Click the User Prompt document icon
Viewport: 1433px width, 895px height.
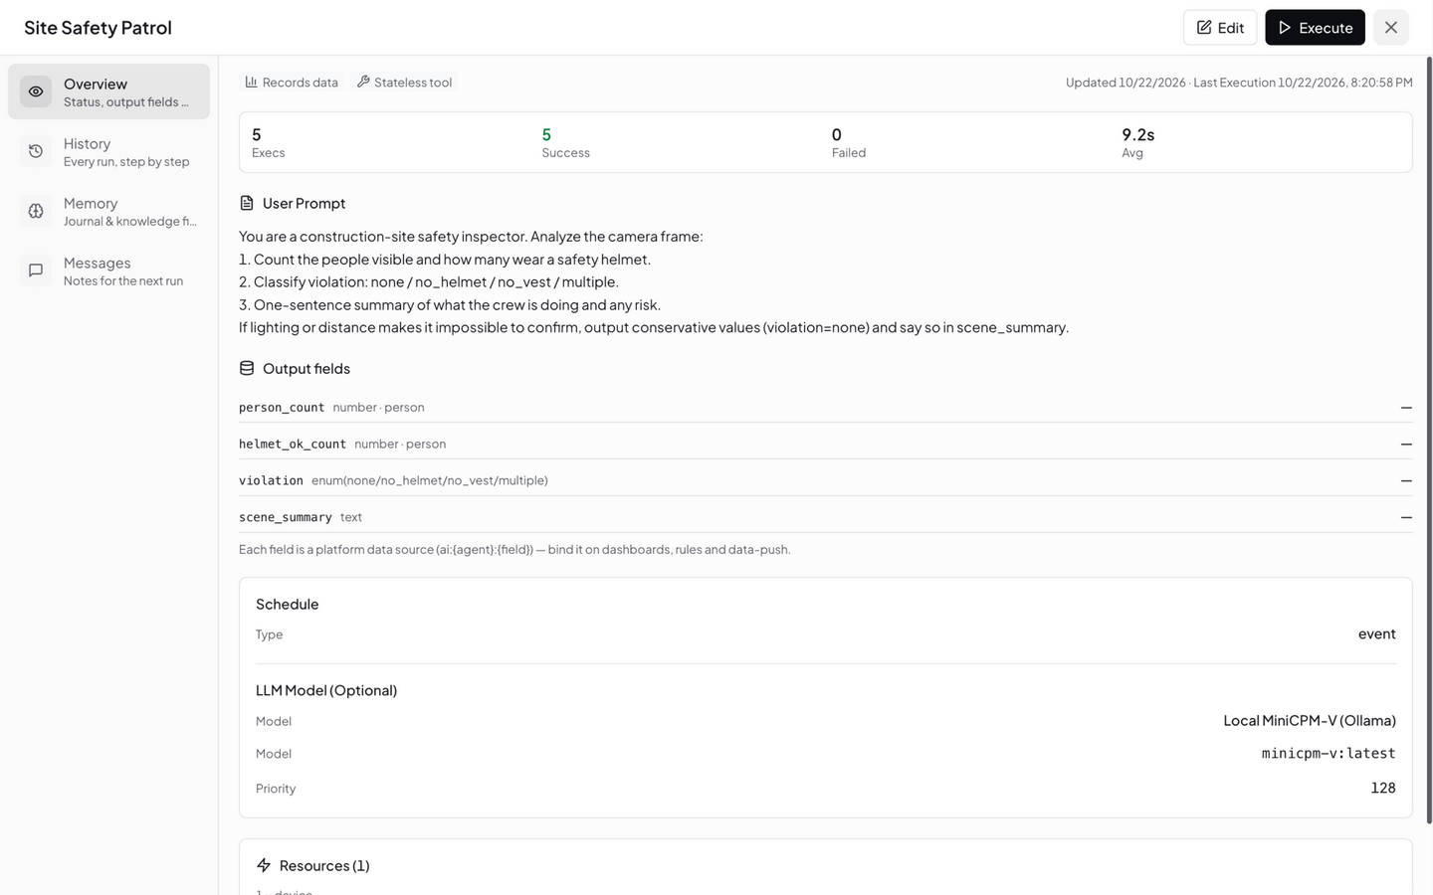click(247, 203)
